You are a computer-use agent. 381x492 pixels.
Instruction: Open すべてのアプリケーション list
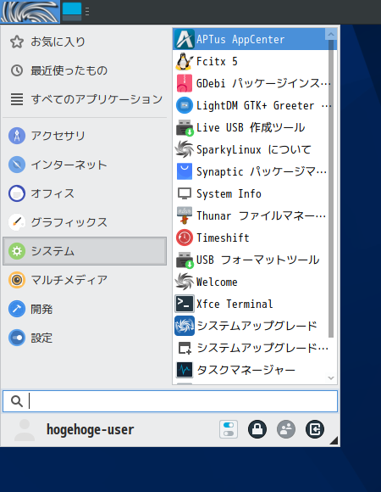(x=85, y=99)
